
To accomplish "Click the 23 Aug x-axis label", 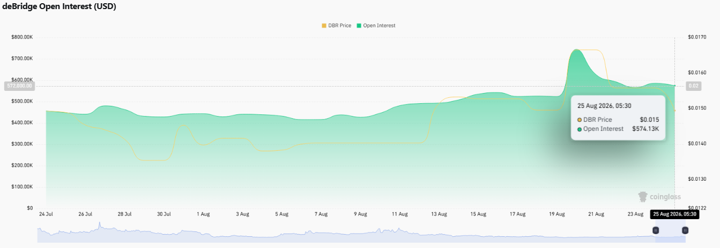I will (x=635, y=214).
